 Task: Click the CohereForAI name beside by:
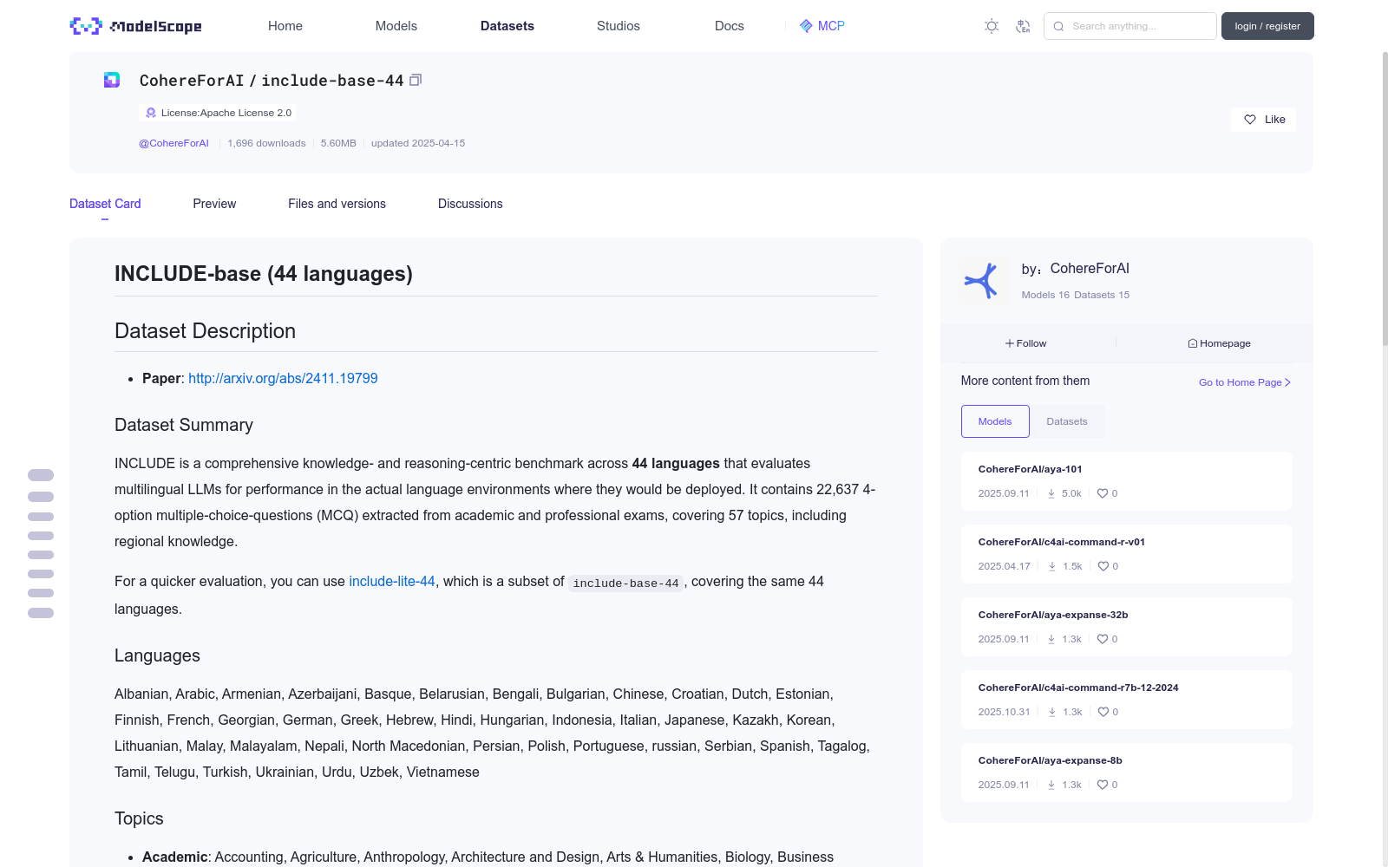(1090, 269)
